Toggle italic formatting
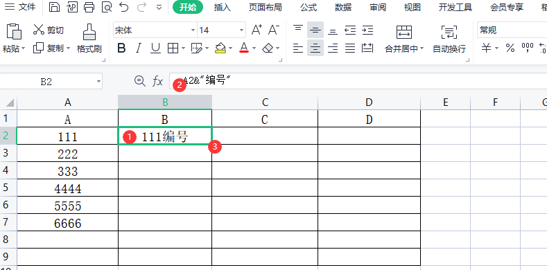The width and height of the screenshot is (547, 270). [139, 48]
